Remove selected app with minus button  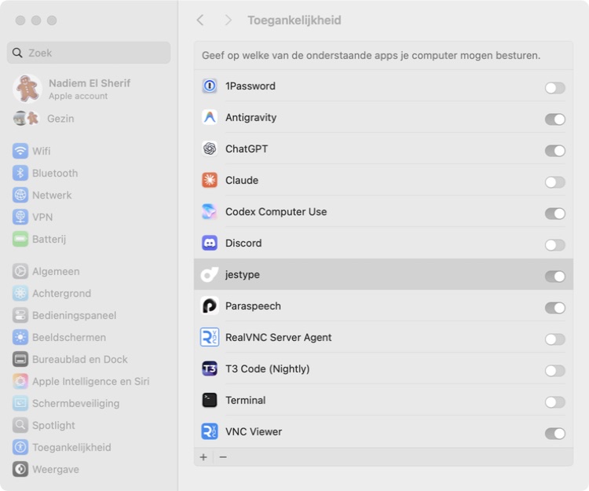pyautogui.click(x=223, y=457)
